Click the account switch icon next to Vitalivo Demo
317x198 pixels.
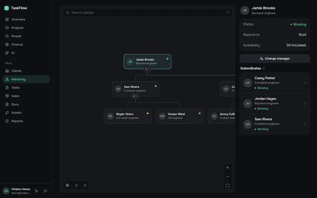pos(36,191)
